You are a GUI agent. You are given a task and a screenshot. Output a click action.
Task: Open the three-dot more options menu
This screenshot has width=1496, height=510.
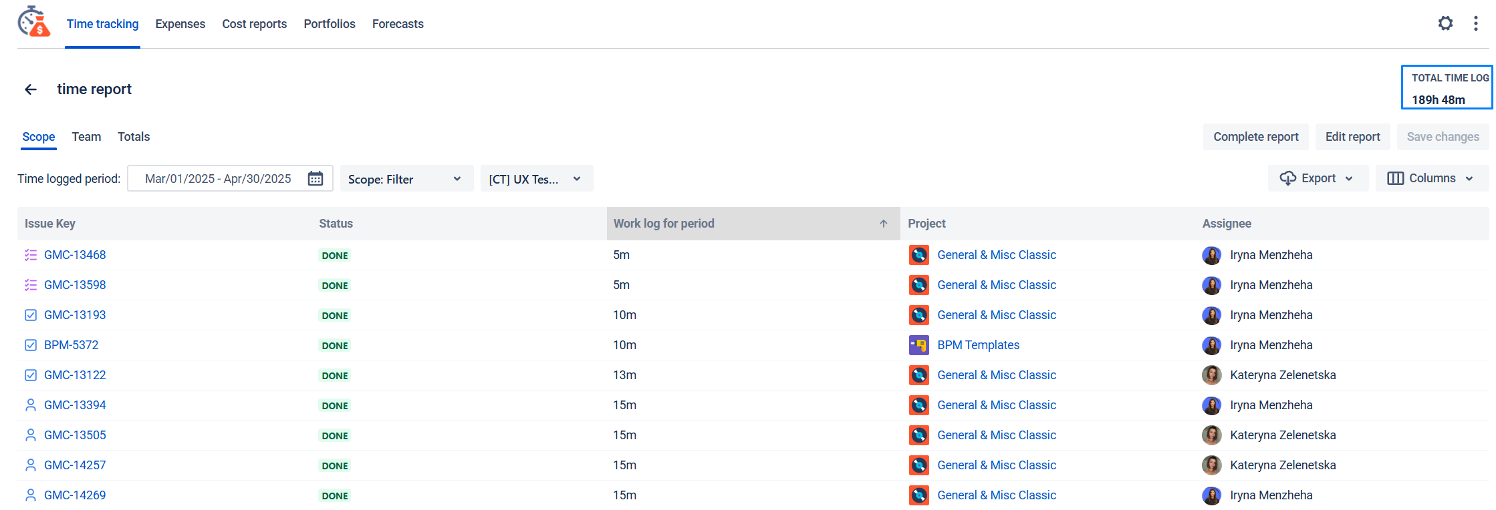coord(1475,24)
